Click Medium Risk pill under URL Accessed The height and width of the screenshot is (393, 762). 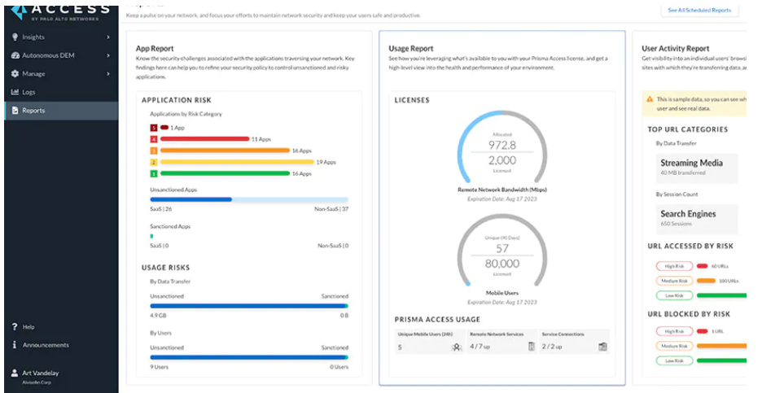pyautogui.click(x=674, y=281)
